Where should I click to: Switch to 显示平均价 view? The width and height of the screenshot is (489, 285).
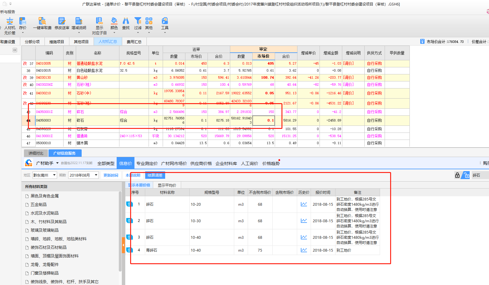tap(167, 185)
